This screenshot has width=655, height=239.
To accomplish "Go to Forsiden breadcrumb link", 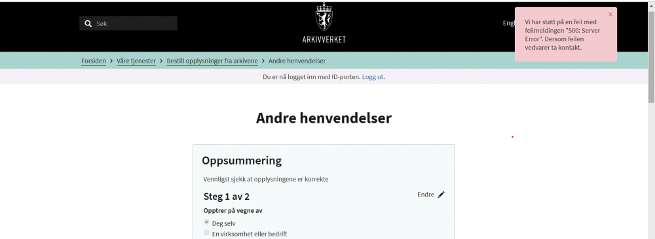I will 94,61.
